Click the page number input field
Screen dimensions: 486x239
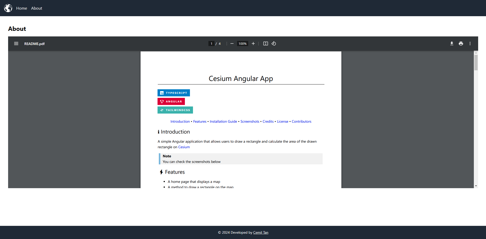click(x=211, y=44)
